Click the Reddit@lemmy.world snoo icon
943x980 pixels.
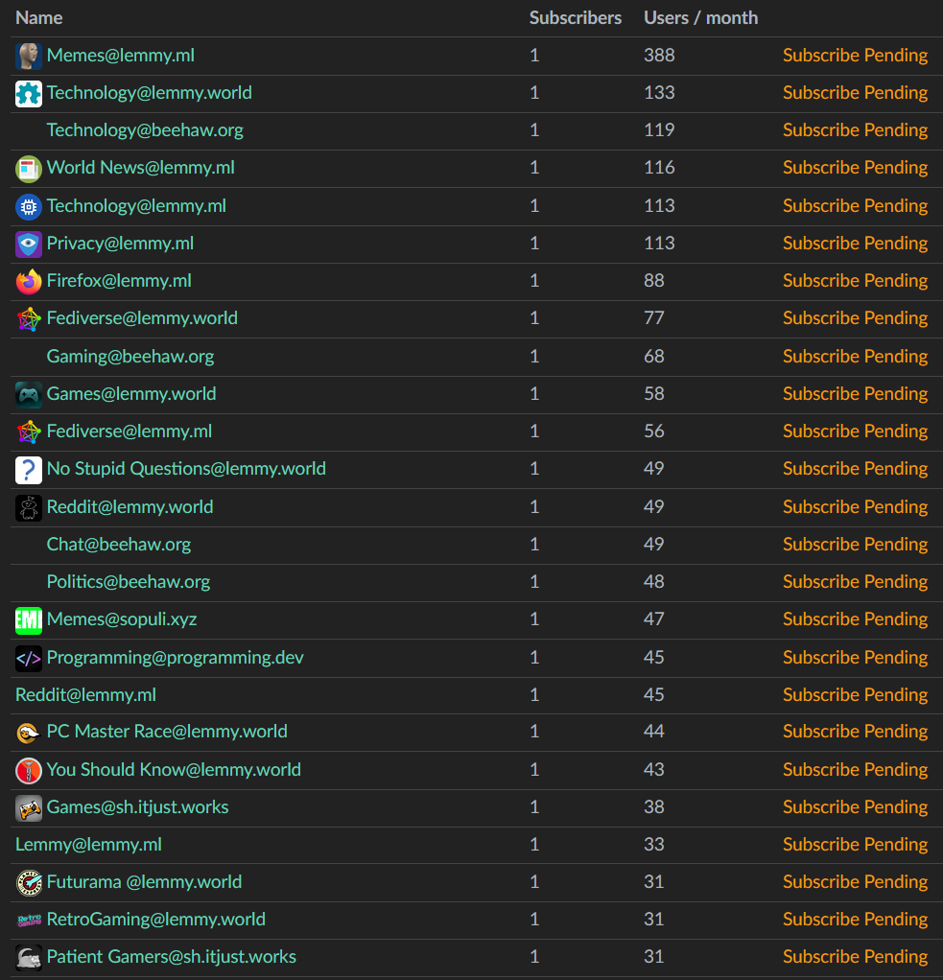29,508
